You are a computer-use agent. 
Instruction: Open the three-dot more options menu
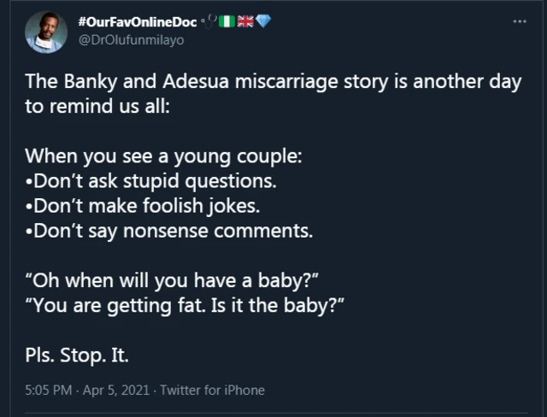tap(520, 21)
